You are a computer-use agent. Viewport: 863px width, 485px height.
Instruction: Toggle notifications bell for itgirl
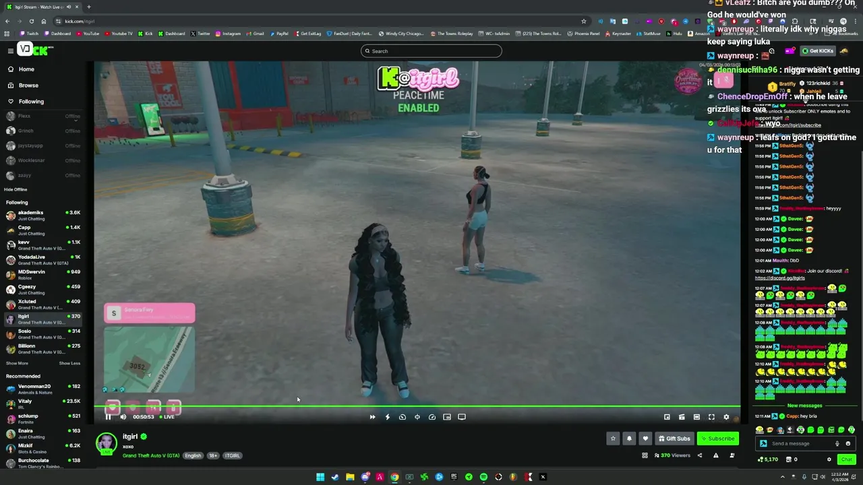(629, 439)
